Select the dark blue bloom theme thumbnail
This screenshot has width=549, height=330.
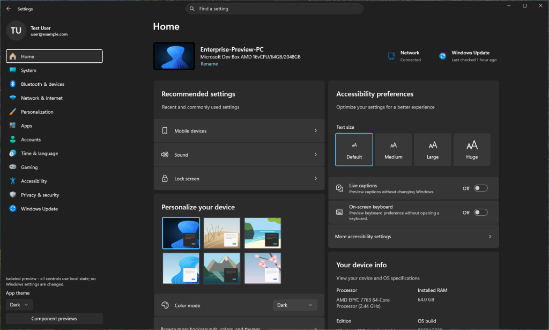point(181,233)
